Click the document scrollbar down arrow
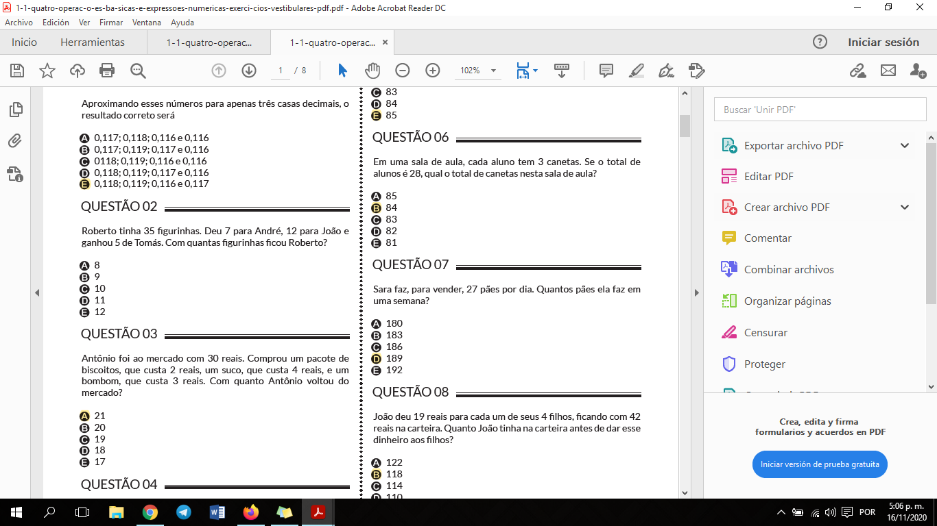Viewport: 937px width, 526px height. tap(685, 492)
